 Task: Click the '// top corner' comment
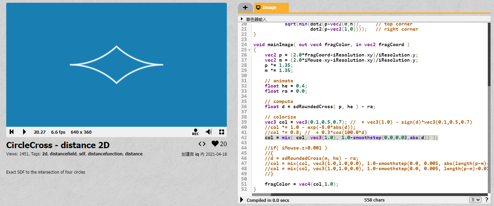(x=394, y=24)
